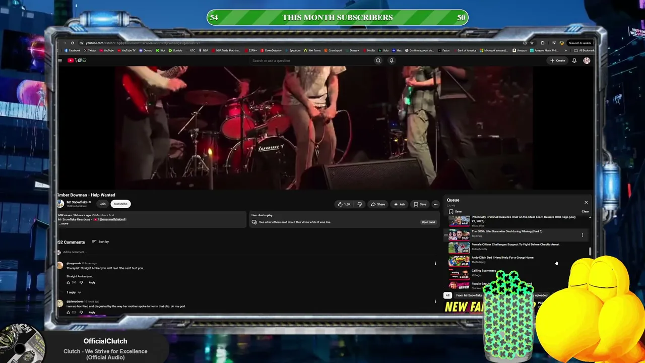
Task: Open more actions menu beside Save
Action: tap(435, 204)
